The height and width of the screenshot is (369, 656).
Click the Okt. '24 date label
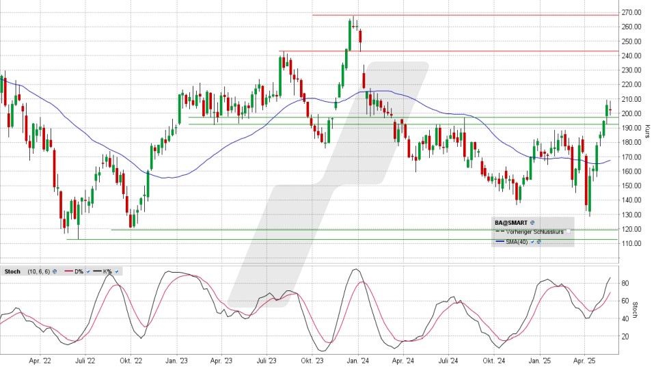click(x=494, y=361)
